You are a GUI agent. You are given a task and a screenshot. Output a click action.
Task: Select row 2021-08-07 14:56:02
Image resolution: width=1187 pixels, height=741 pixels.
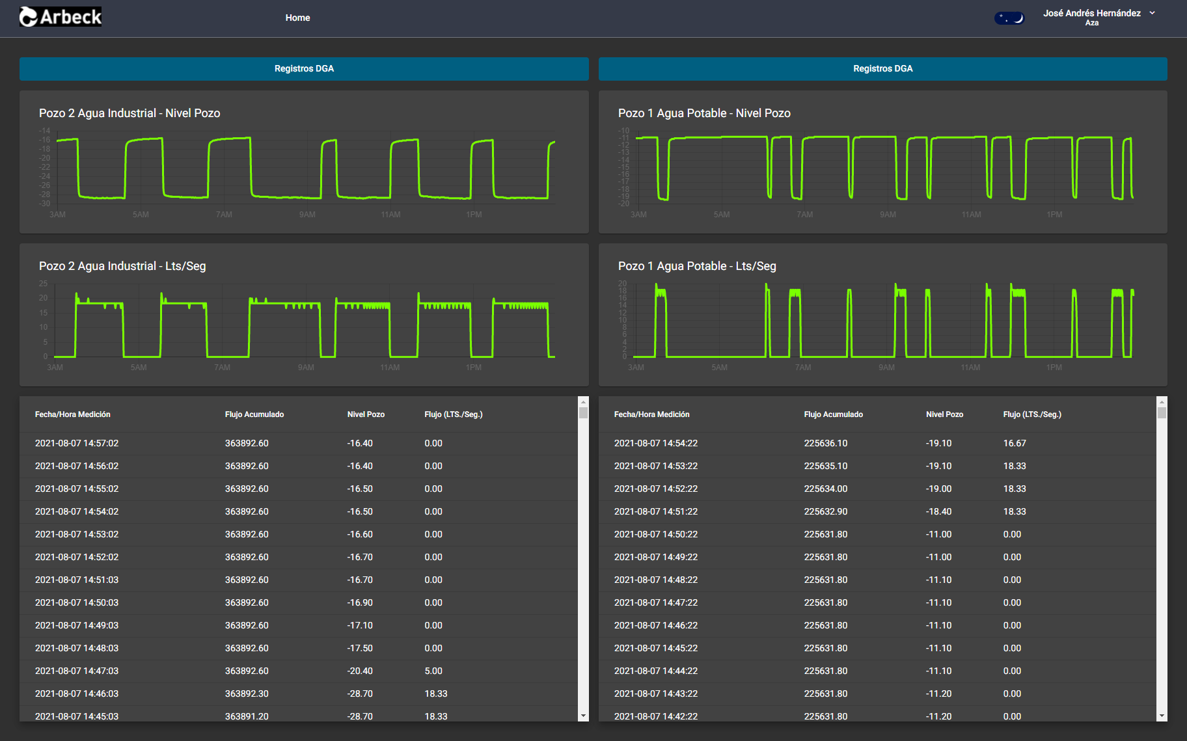299,466
